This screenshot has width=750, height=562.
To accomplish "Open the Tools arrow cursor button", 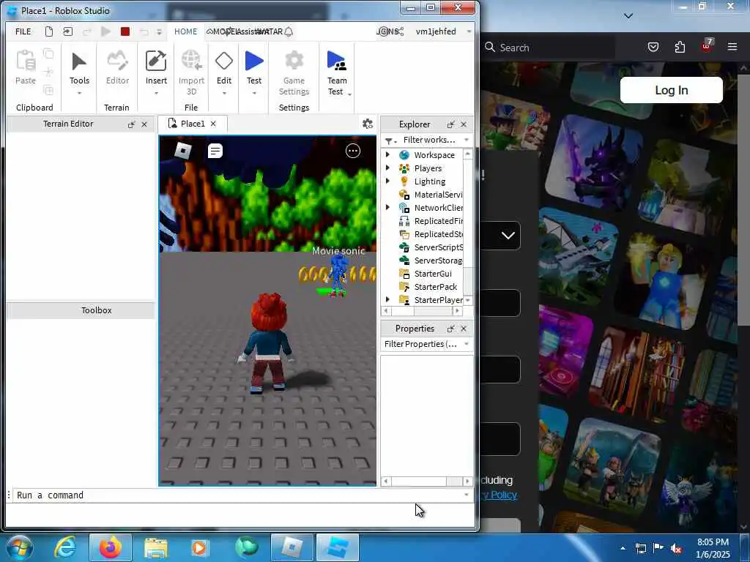I will point(79,62).
